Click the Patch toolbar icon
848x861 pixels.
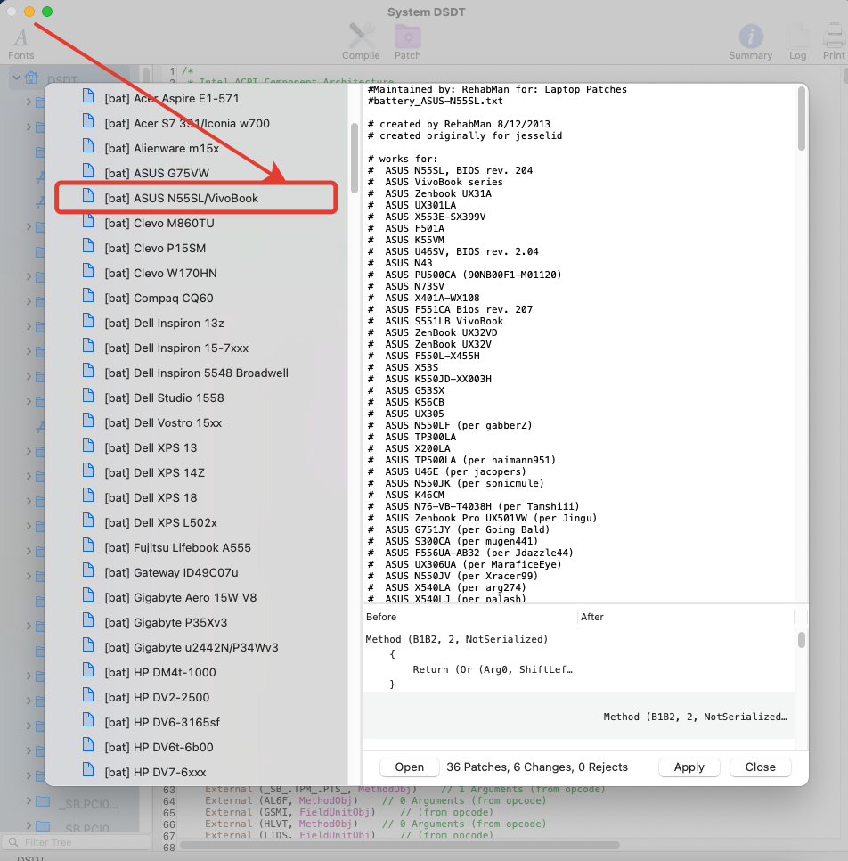(407, 42)
